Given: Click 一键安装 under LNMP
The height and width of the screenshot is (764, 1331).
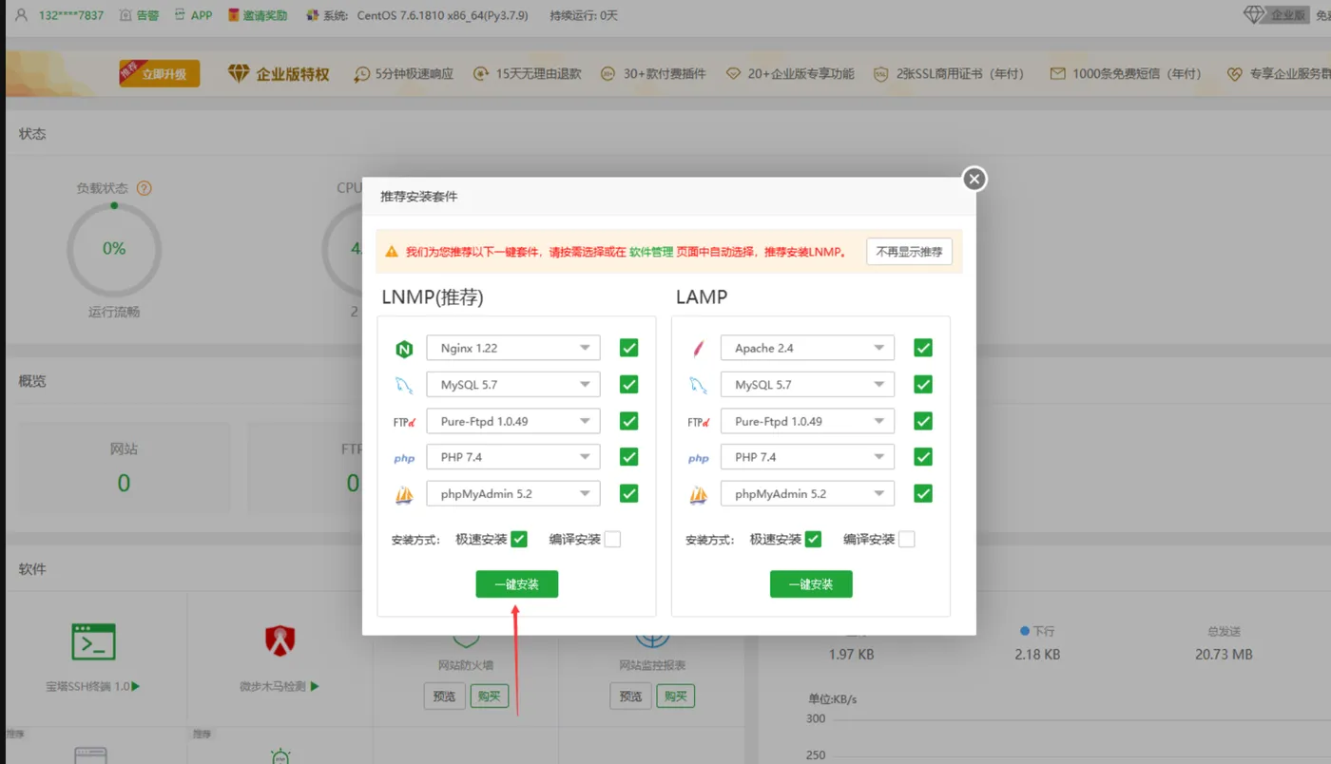Looking at the screenshot, I should [x=517, y=584].
